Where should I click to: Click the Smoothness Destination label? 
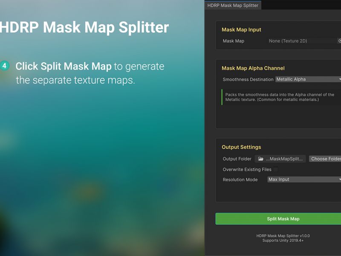click(248, 79)
